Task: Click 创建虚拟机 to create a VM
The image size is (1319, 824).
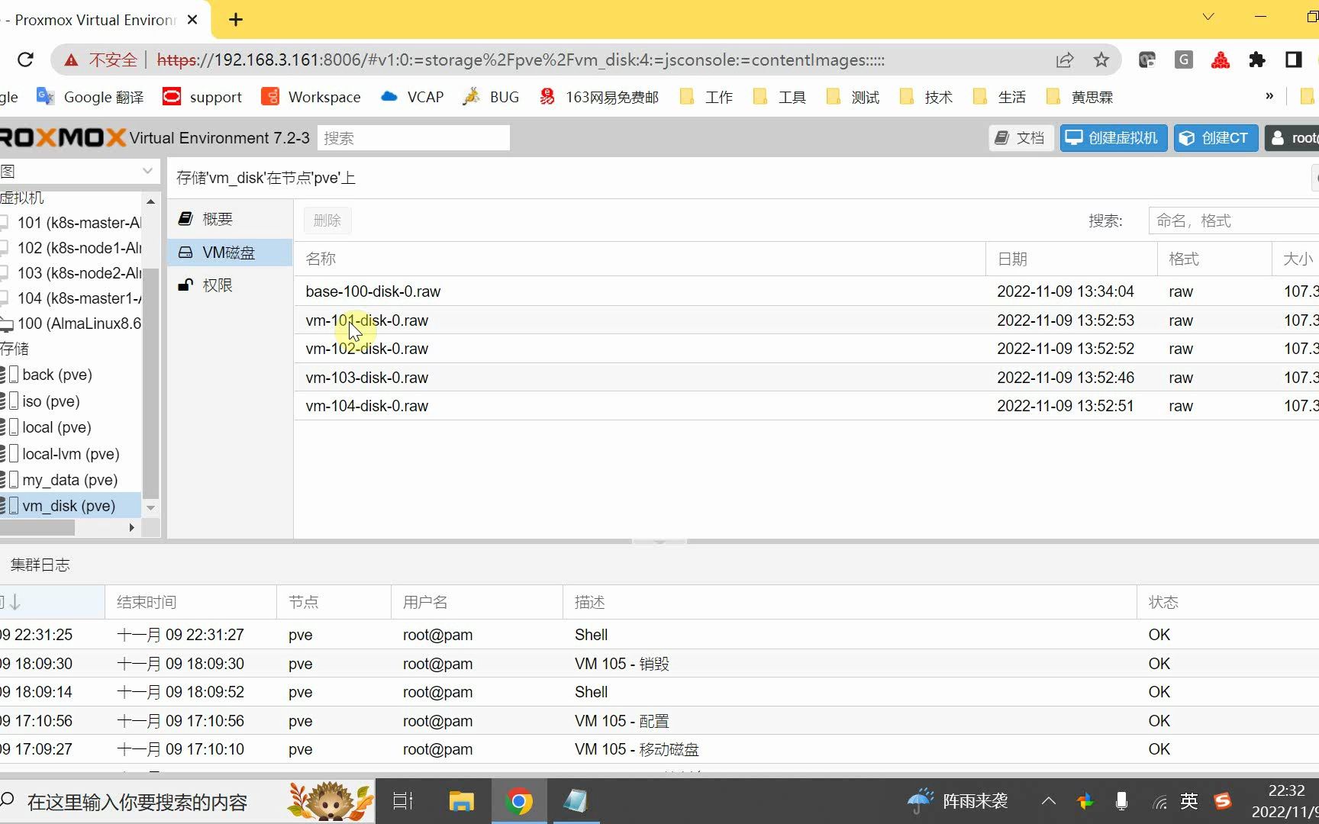Action: pos(1113,138)
